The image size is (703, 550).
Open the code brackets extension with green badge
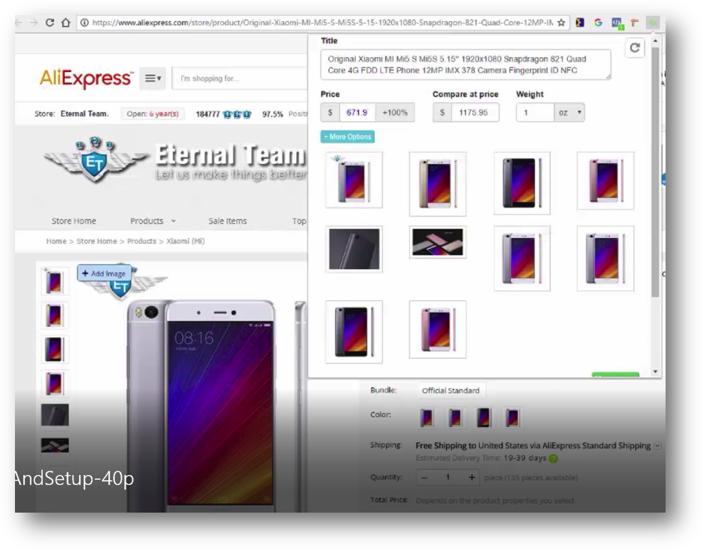coord(617,23)
